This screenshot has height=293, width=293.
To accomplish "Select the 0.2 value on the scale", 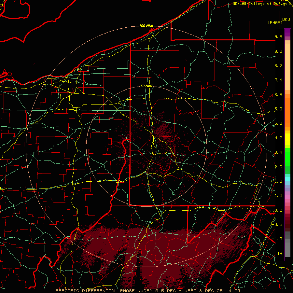I will click(x=278, y=210).
